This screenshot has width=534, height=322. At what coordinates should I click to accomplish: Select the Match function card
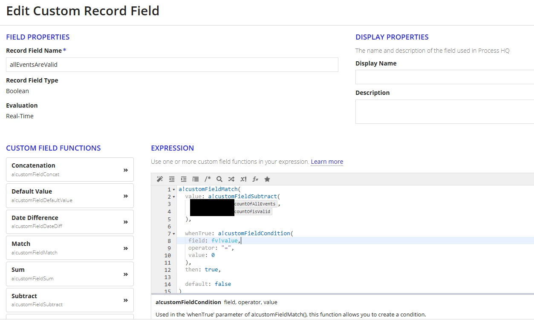70,248
